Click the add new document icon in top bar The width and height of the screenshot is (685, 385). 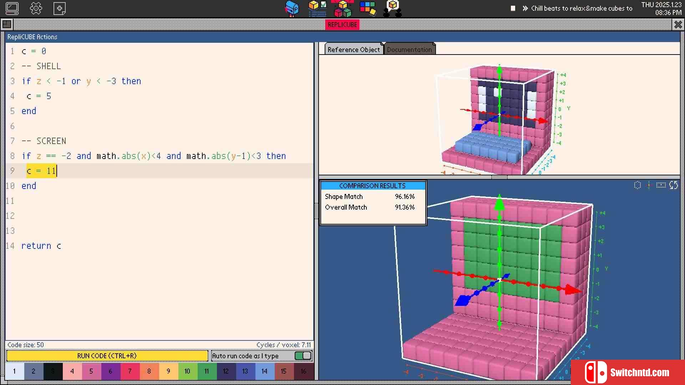click(59, 8)
